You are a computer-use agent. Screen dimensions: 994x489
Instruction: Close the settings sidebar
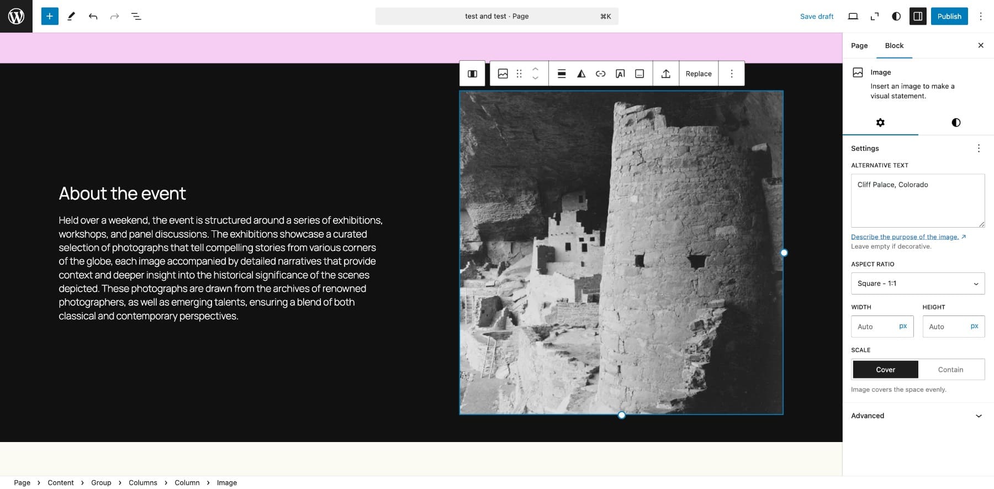click(x=981, y=45)
